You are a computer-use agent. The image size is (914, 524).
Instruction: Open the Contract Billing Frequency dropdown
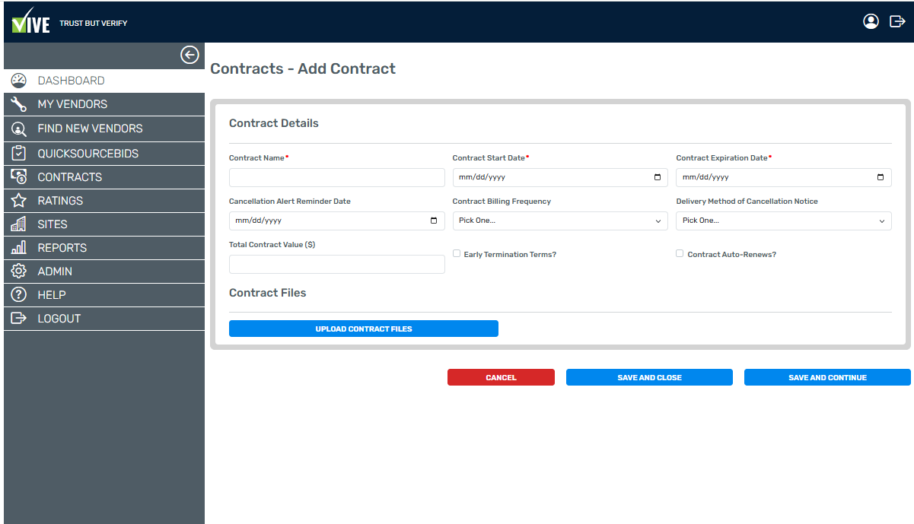(x=559, y=221)
